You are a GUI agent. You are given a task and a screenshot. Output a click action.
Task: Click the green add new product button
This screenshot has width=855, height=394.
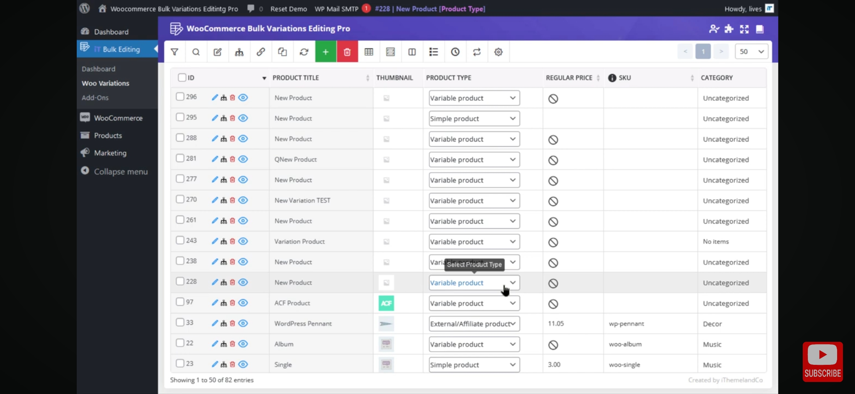[326, 52]
